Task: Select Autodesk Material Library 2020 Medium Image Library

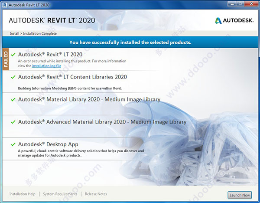Action: coord(89,99)
